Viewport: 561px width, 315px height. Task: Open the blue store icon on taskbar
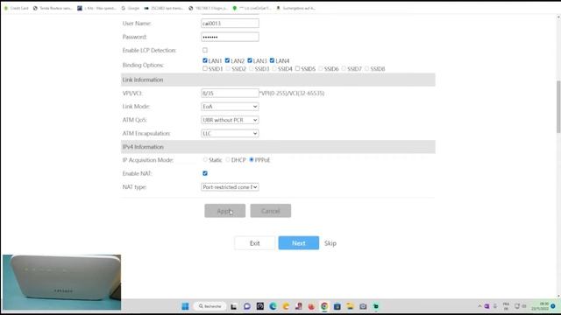[x=337, y=306]
